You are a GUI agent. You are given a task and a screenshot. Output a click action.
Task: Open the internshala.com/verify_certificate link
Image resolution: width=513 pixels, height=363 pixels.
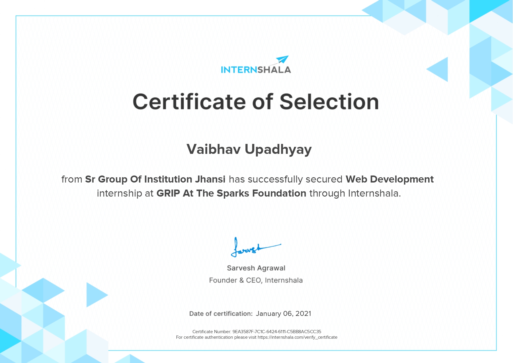[x=297, y=337]
